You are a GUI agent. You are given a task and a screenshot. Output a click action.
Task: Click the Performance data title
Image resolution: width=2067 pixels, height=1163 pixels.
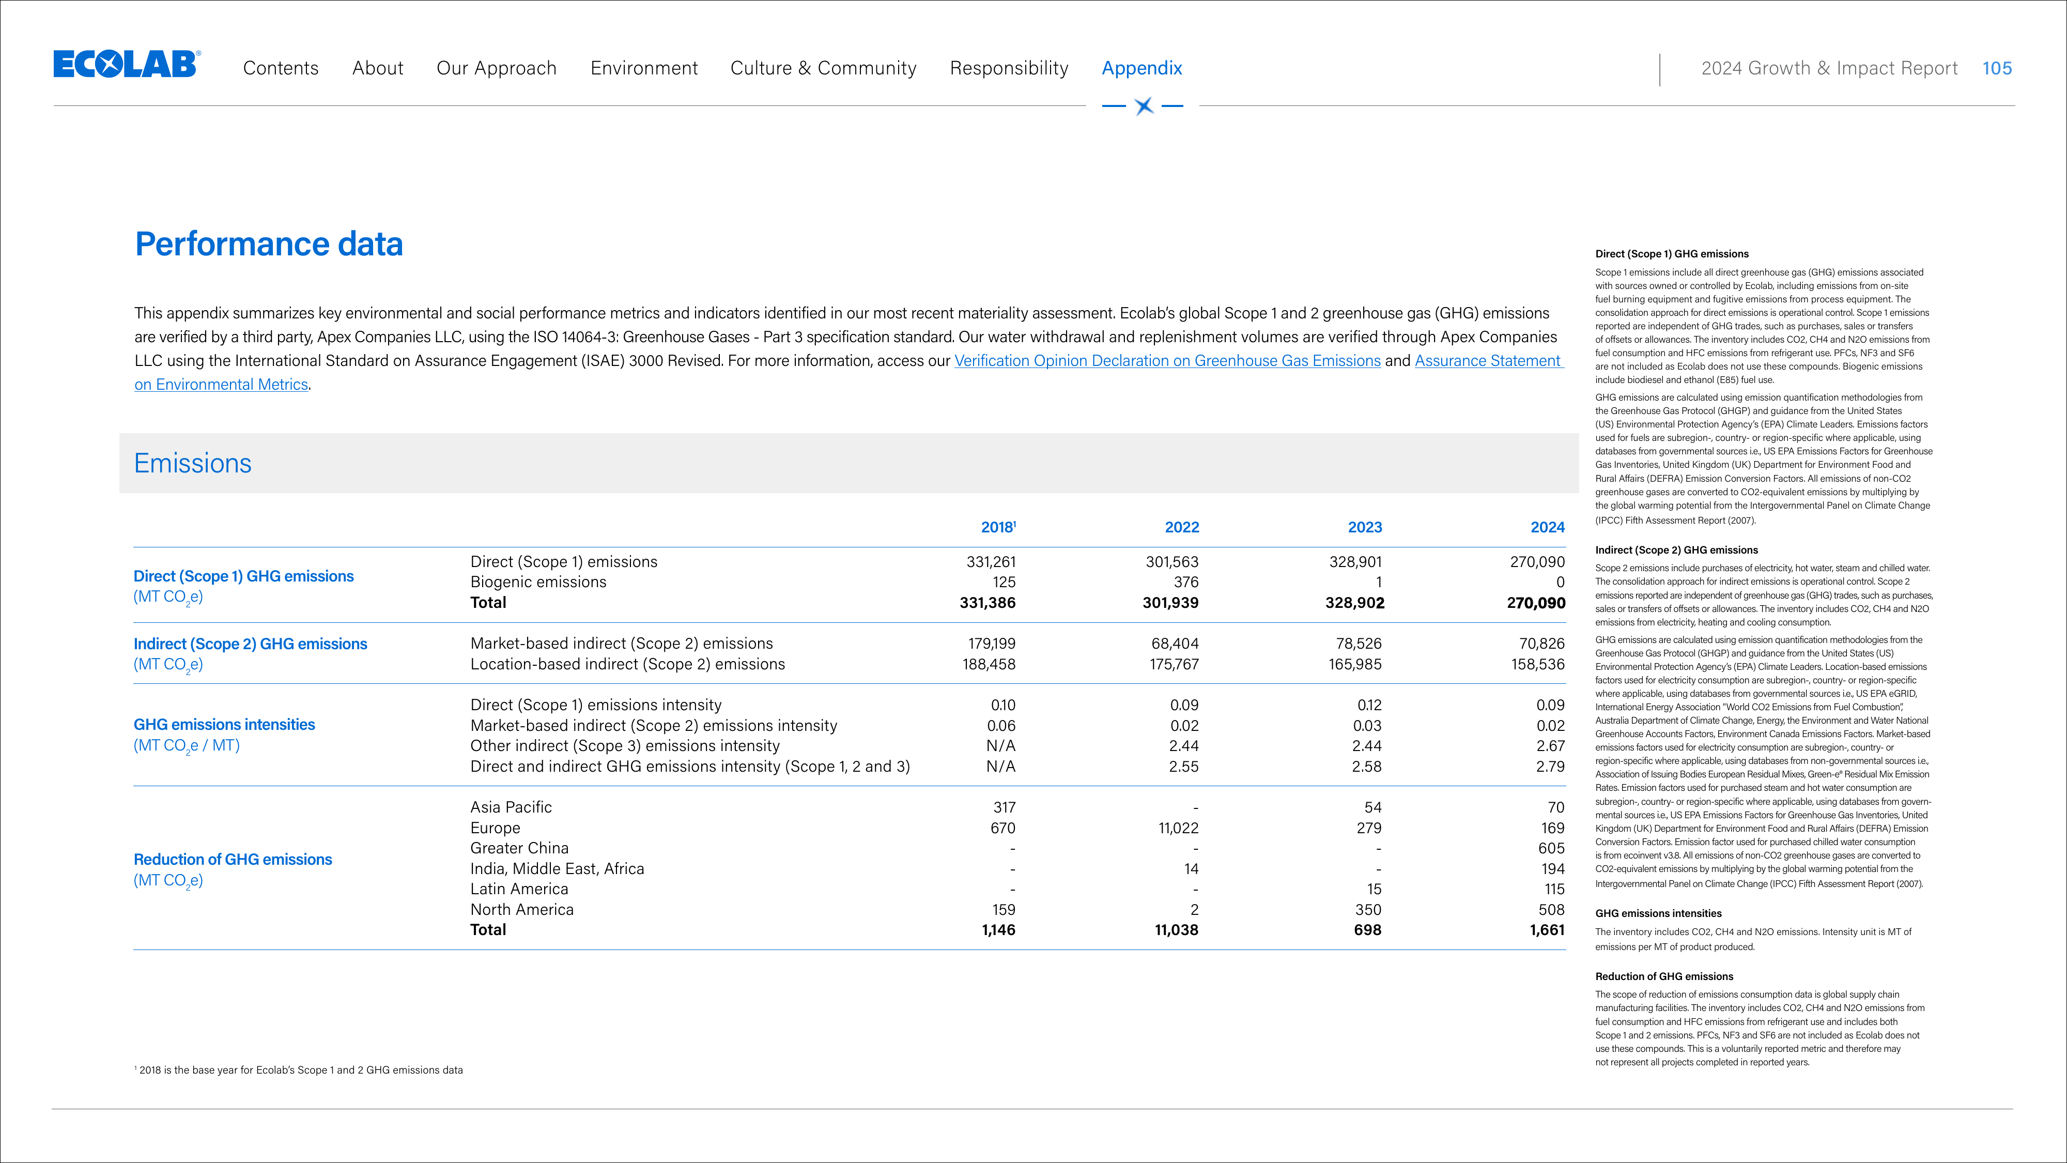point(269,244)
